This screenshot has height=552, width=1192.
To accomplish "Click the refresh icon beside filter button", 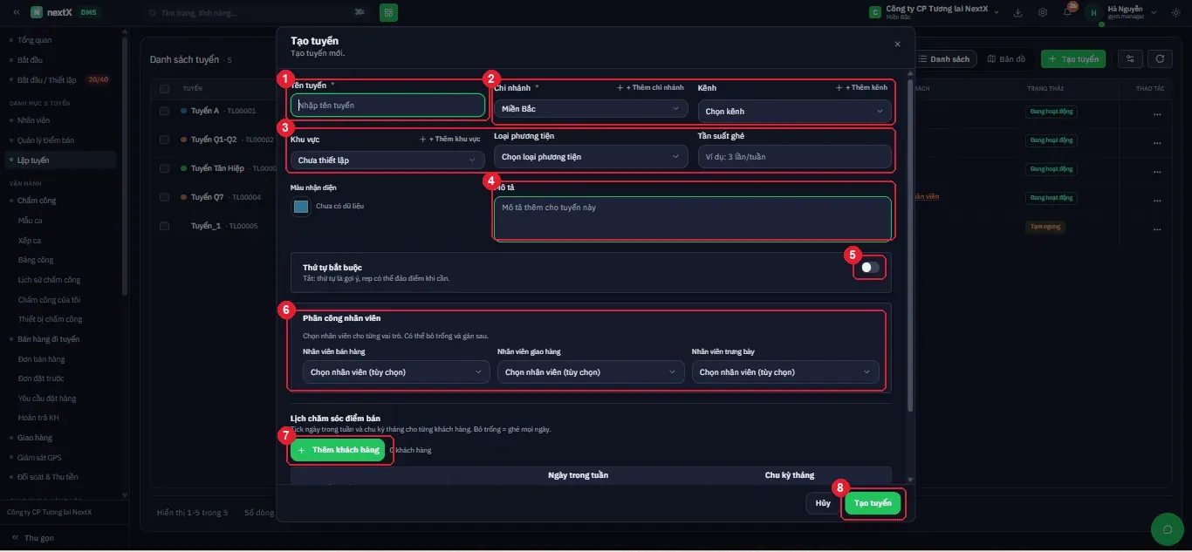I will [x=1160, y=58].
